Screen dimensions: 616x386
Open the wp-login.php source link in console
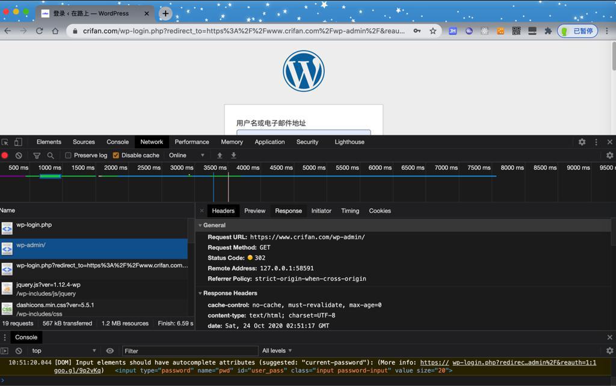click(524, 363)
